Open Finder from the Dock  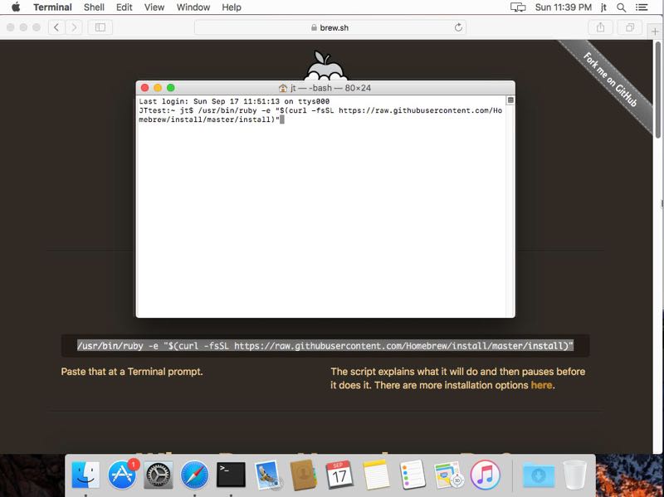(x=86, y=474)
